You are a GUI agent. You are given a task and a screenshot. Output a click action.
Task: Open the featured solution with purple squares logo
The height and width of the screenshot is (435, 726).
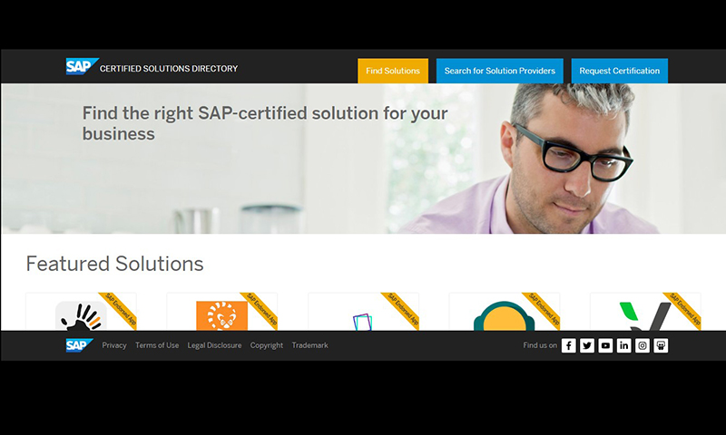(x=364, y=312)
